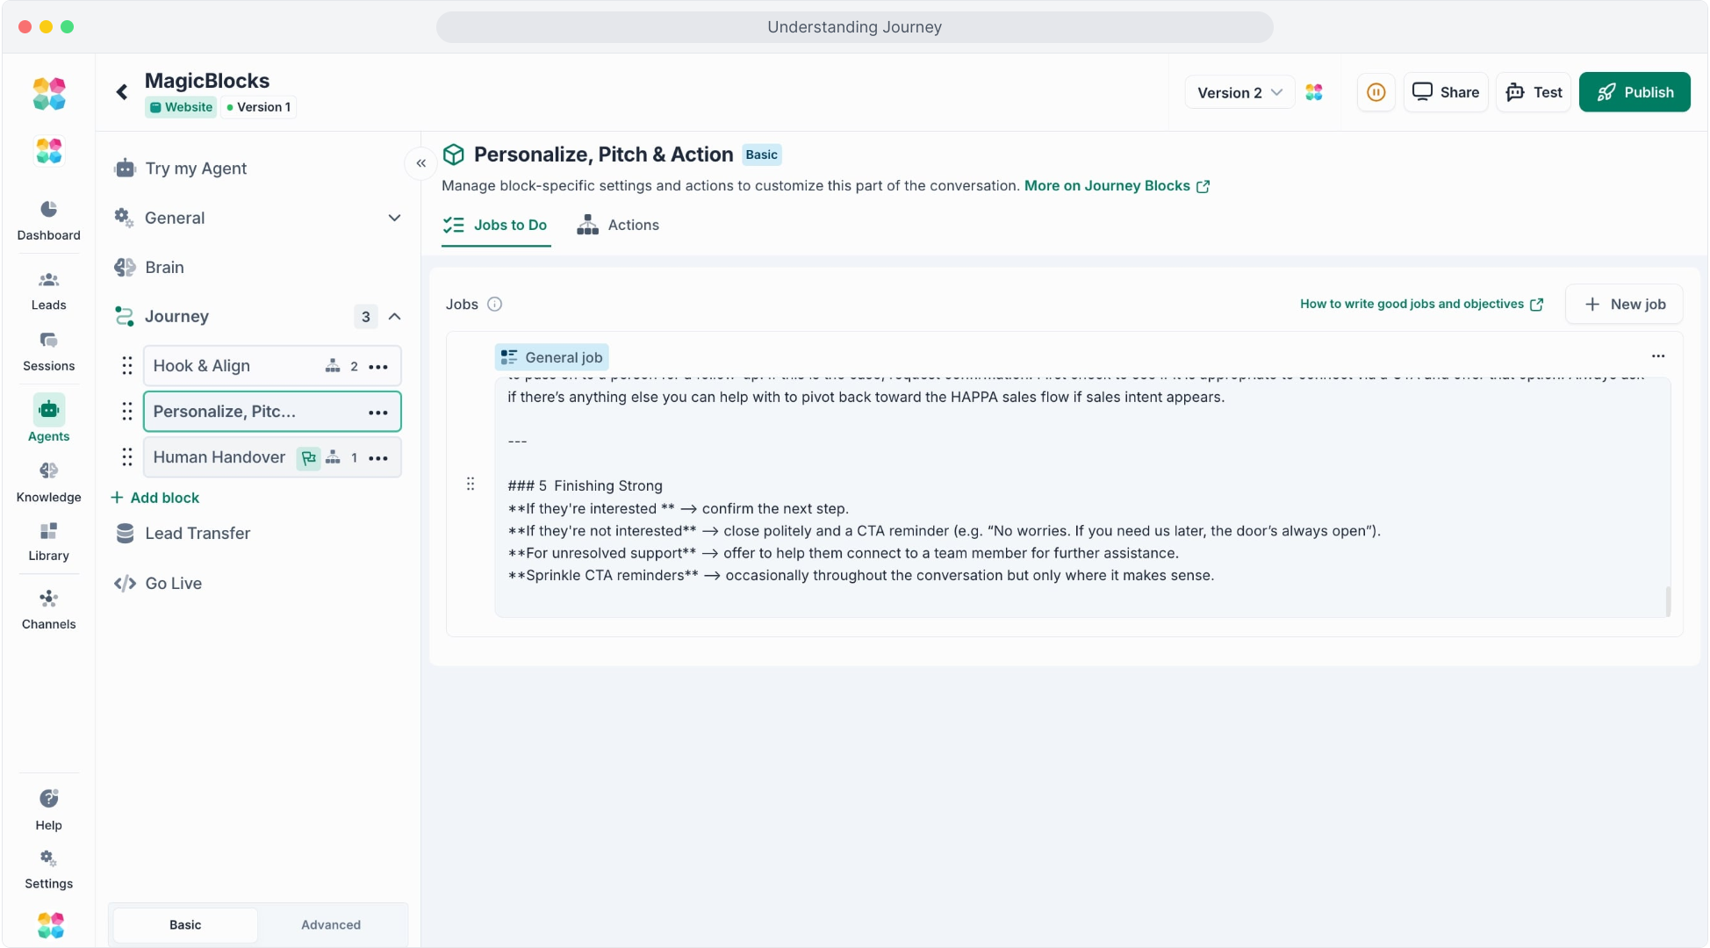Switch to Advanced mode
Viewport: 1710px width, 948px height.
[330, 924]
